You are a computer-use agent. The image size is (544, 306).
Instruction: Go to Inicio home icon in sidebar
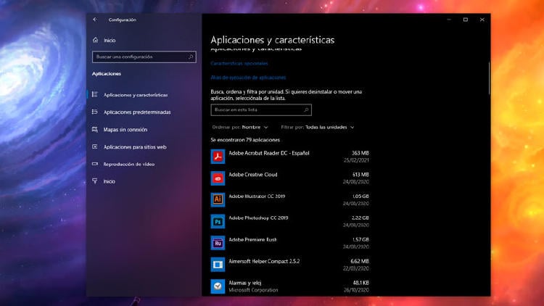point(95,41)
